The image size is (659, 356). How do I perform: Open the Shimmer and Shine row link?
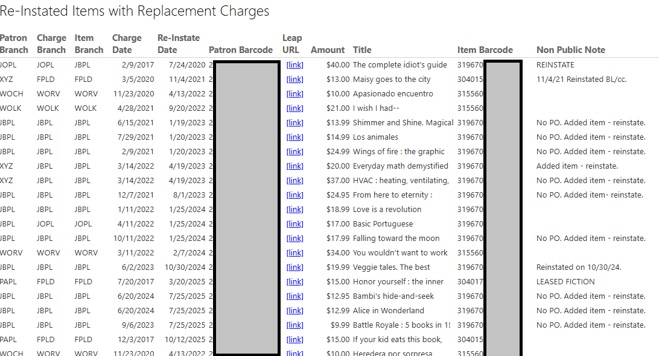click(294, 123)
